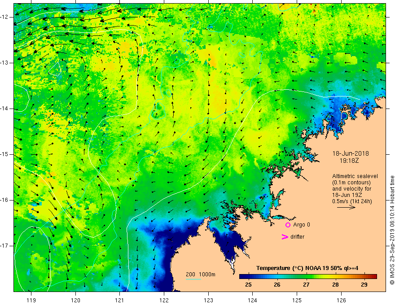Screen dimensions: 395x305
Task: Click the dark blue end of color bar
Action: pos(243,276)
